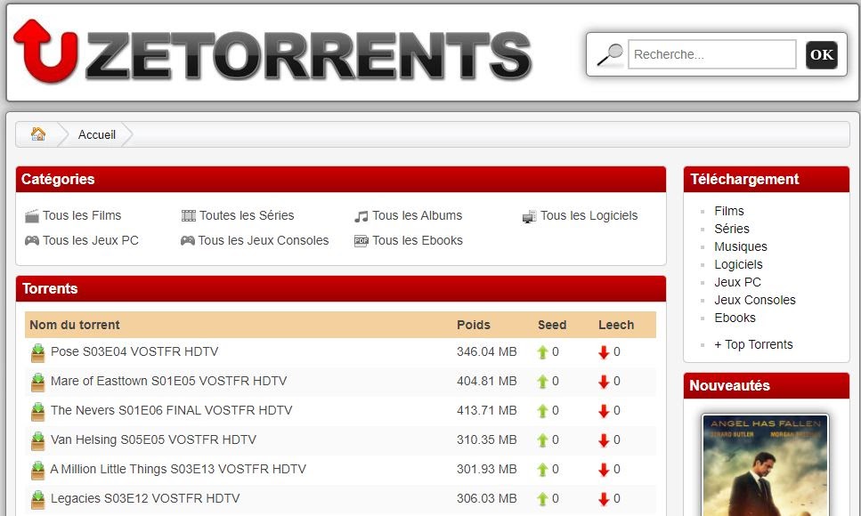Open torrent Mare of Easttown S01E05 VOSTFR HDTV
The height and width of the screenshot is (516, 861).
pos(168,381)
